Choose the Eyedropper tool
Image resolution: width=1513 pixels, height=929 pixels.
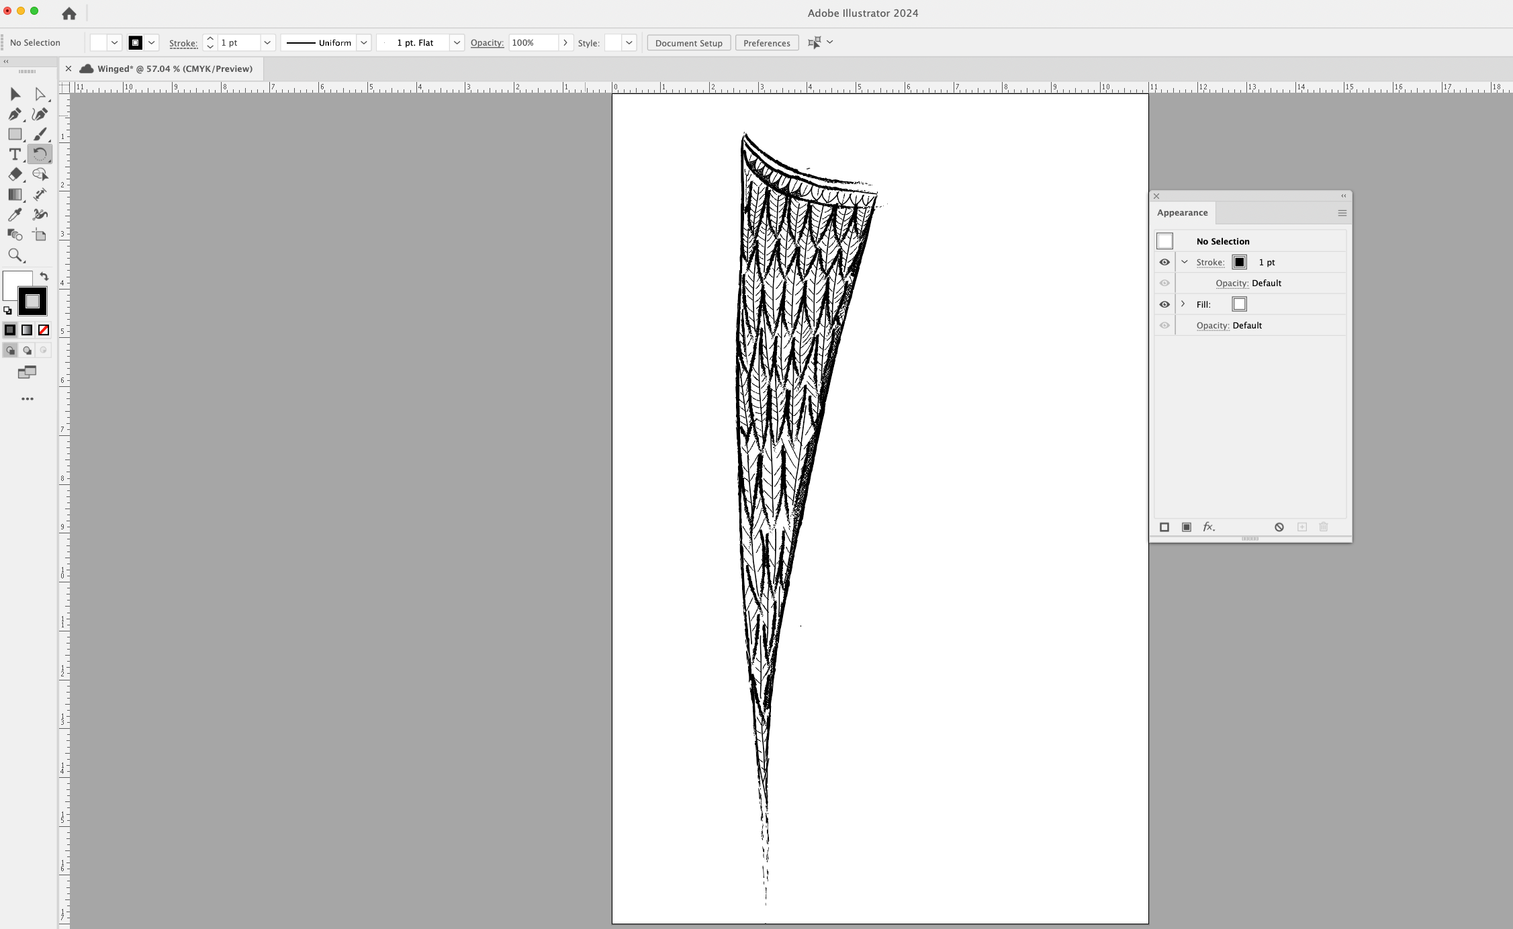(15, 214)
